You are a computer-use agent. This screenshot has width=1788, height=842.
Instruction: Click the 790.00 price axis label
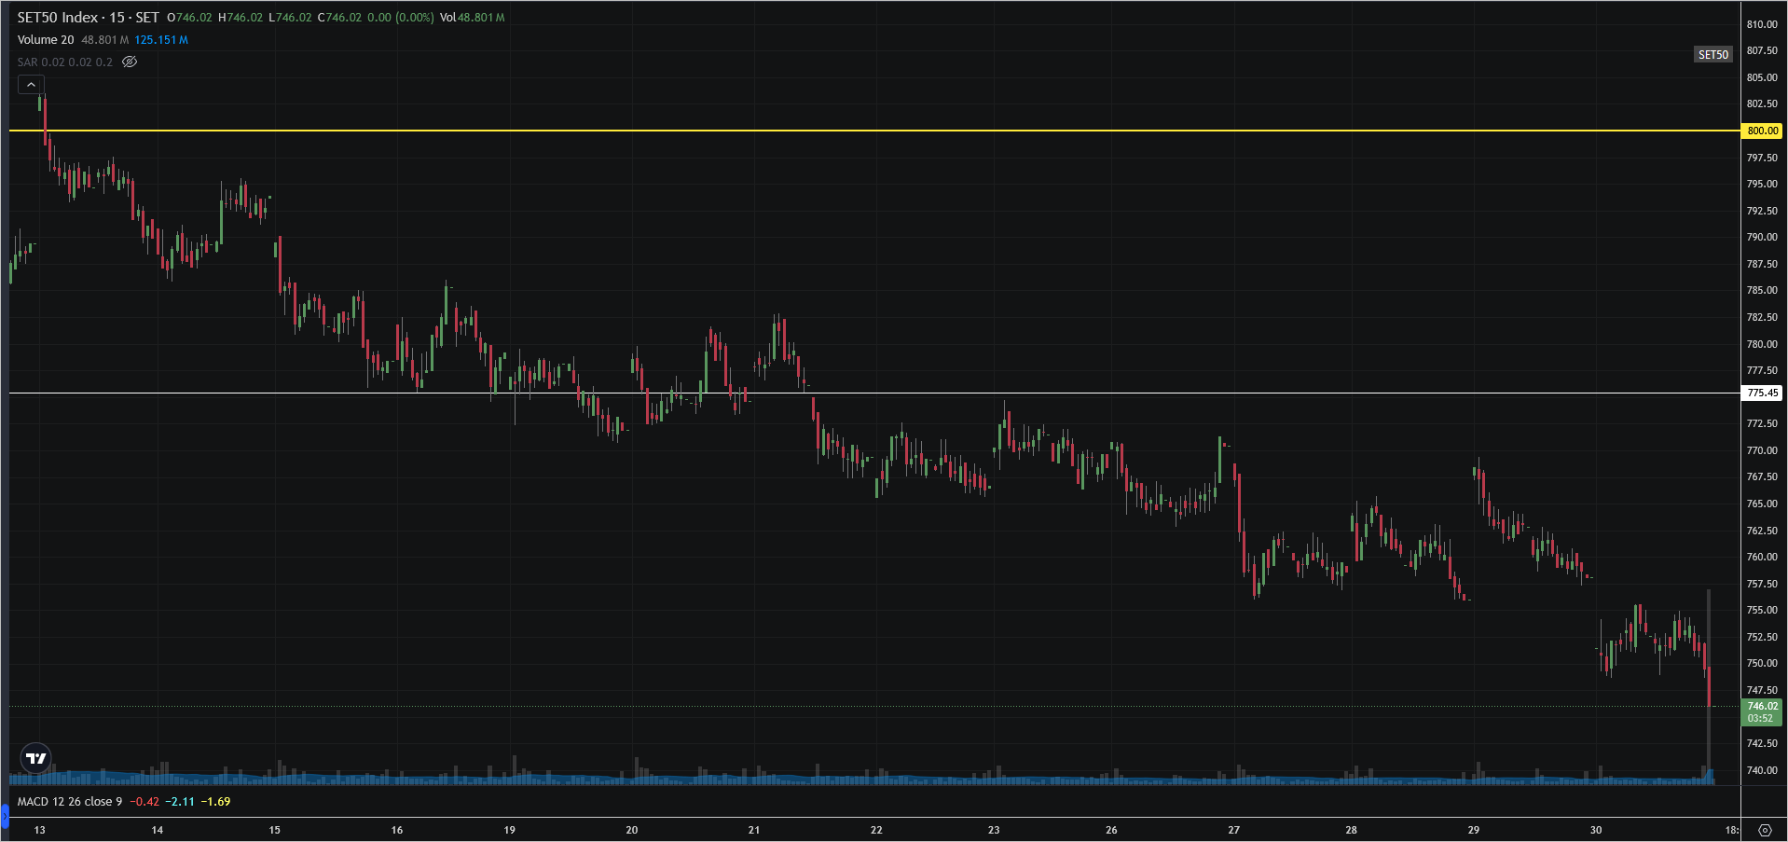[1762, 238]
